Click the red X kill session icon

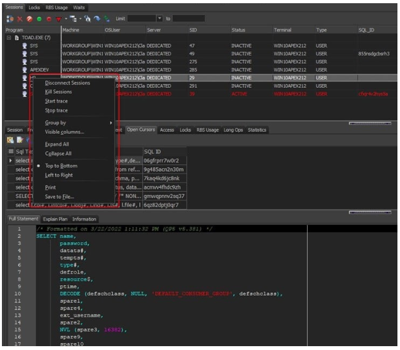click(x=20, y=19)
